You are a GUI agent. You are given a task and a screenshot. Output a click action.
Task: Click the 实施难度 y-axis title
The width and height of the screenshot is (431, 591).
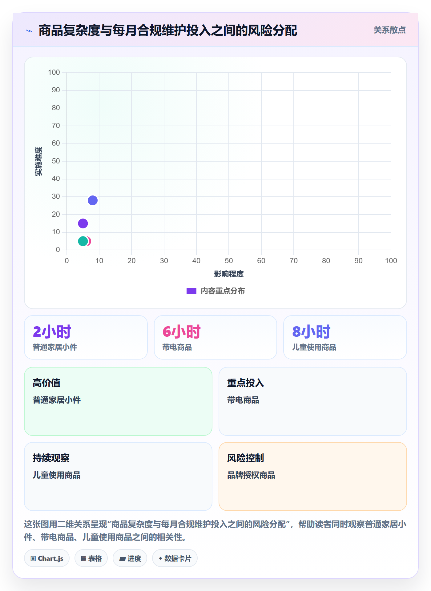[x=38, y=161]
